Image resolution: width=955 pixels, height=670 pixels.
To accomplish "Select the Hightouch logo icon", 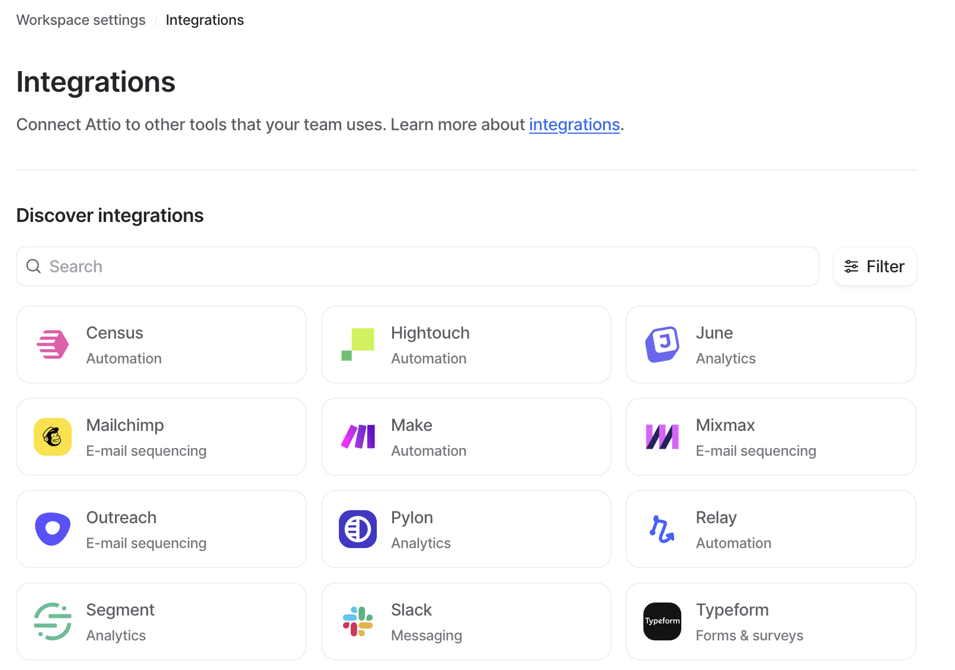I will tap(358, 344).
